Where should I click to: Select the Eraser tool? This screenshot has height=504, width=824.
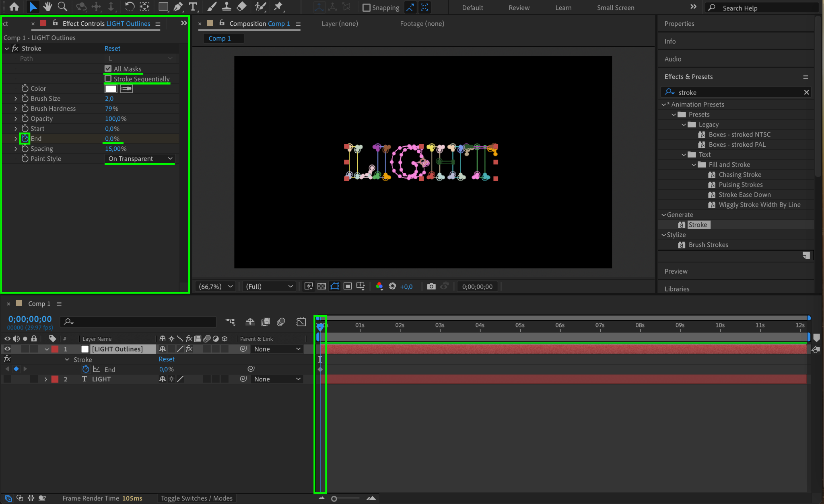pyautogui.click(x=241, y=7)
